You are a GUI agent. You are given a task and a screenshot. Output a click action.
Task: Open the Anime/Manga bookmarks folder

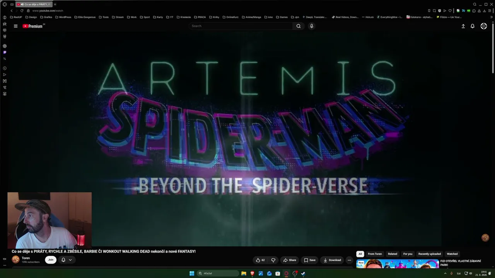click(x=251, y=17)
